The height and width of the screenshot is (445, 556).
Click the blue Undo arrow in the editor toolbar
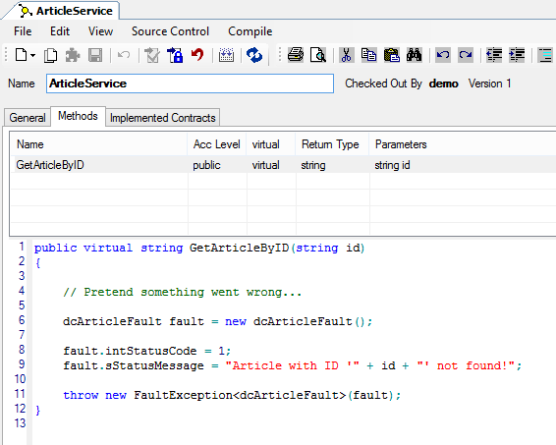(x=442, y=55)
